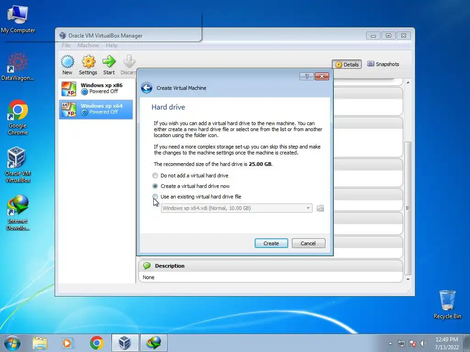Click the Windows Start orb

coord(12,343)
